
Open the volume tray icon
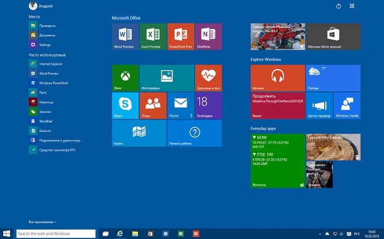(x=342, y=234)
